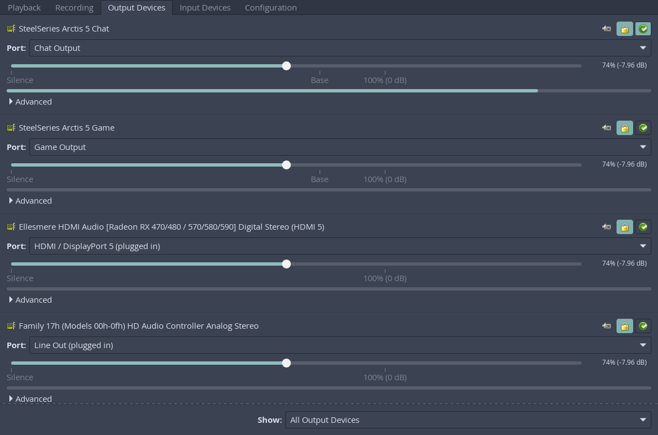Open the Line Out port selector

pyautogui.click(x=340, y=345)
